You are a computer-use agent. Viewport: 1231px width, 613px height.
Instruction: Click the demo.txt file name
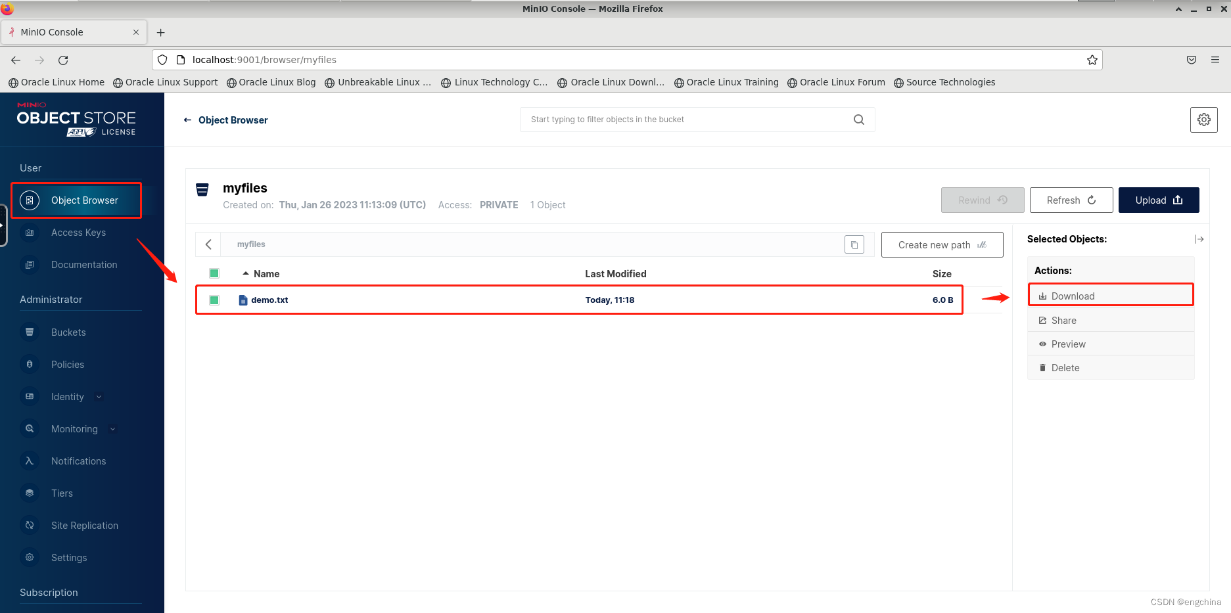(269, 300)
